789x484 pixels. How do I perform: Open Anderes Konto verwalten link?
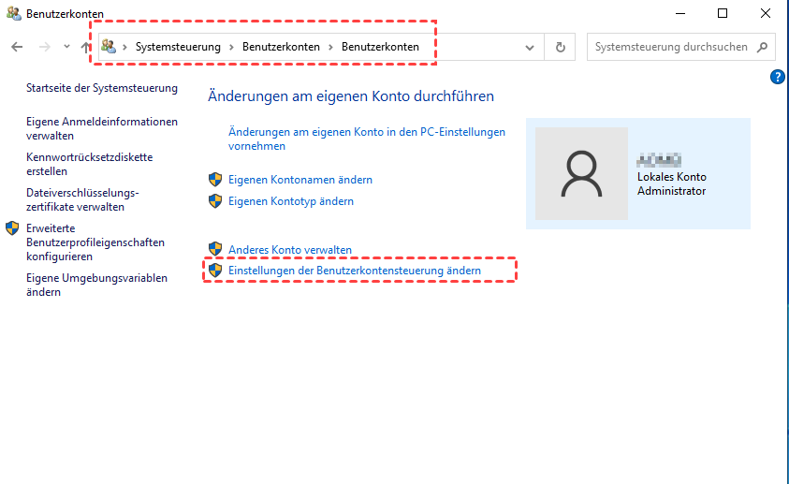coord(290,250)
